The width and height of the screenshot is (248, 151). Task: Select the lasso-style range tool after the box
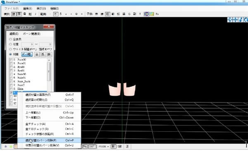[61, 14]
